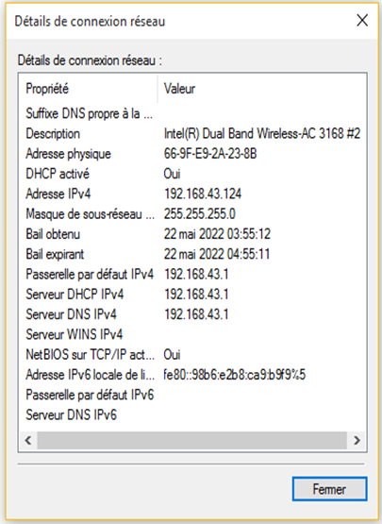This screenshot has height=524, width=382.
Task: Select the Serveur DNS IPv4 row
Action: click(193, 314)
